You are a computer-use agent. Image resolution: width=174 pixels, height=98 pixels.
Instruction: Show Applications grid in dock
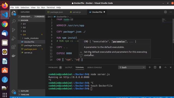click(x=5, y=95)
